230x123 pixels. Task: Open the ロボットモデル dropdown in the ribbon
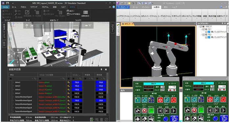186,16
